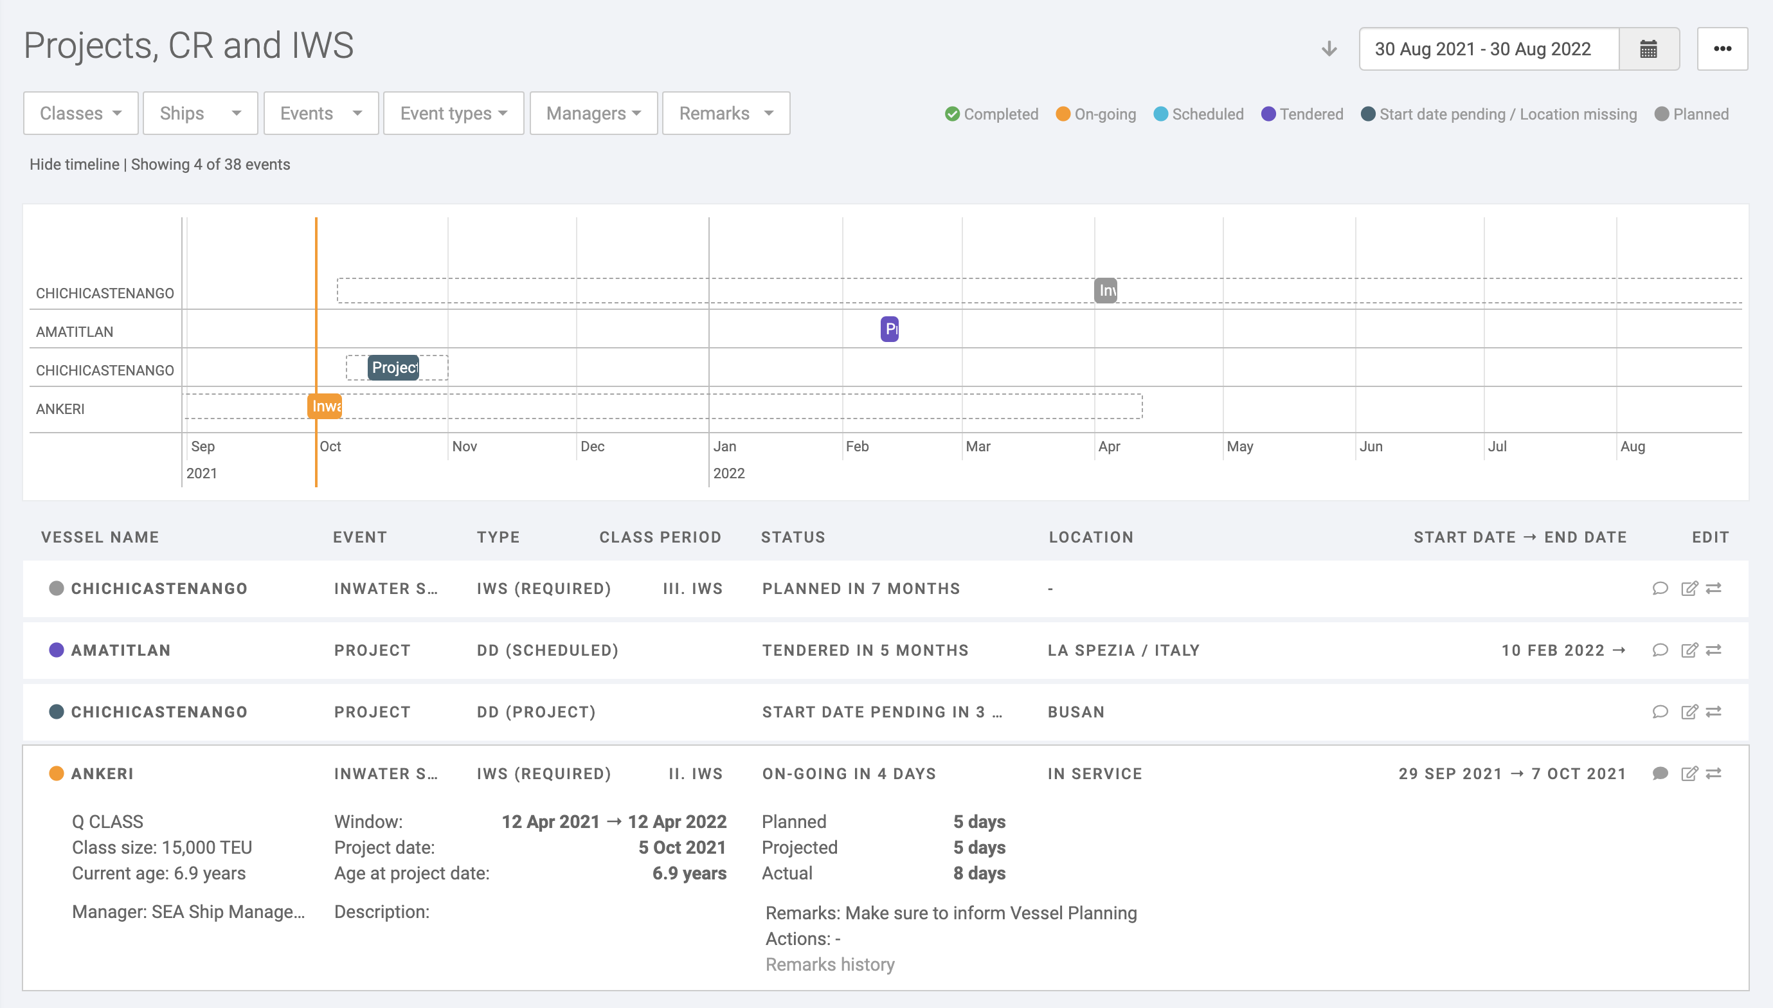Screen dimensions: 1773x1008
Task: Expand Chichicastenango Inwater survey row
Action: pyautogui.click(x=885, y=588)
